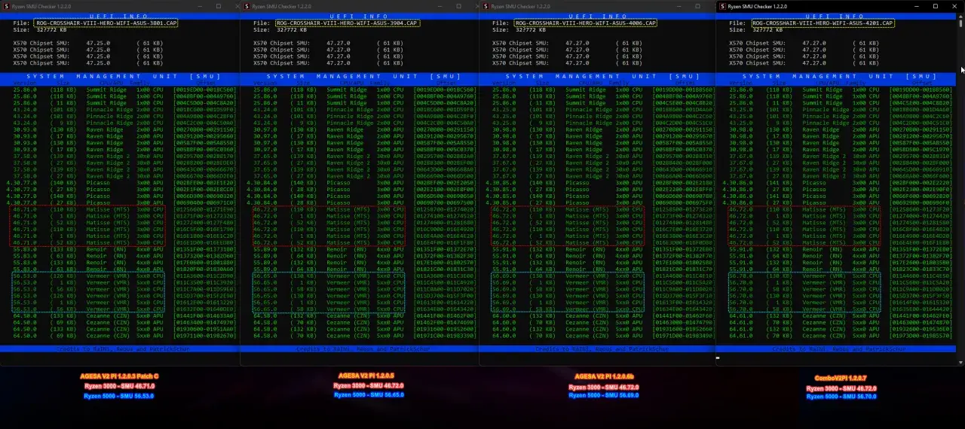Click the Ryzen 5000 - SMU 56.69.0 caption
The width and height of the screenshot is (965, 429).
coord(604,395)
